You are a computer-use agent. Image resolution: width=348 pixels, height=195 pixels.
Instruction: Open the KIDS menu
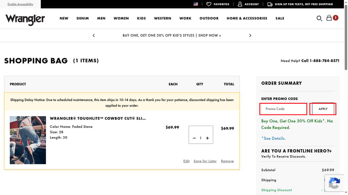tap(141, 18)
